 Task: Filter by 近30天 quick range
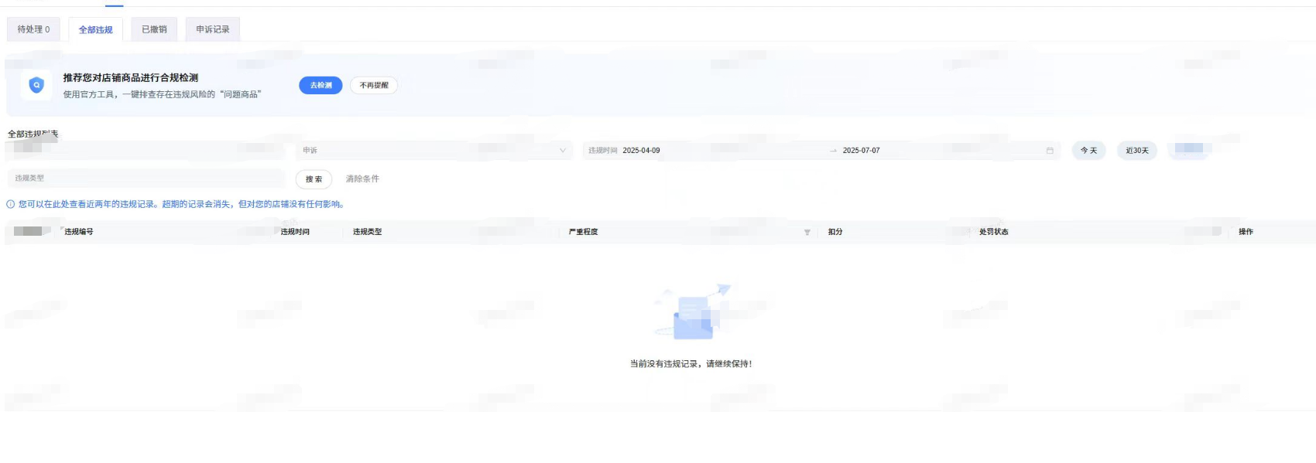point(1136,150)
